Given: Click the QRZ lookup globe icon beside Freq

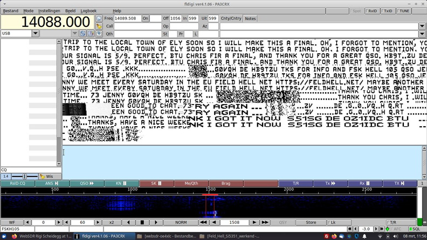Looking at the screenshot, I should click(99, 18).
